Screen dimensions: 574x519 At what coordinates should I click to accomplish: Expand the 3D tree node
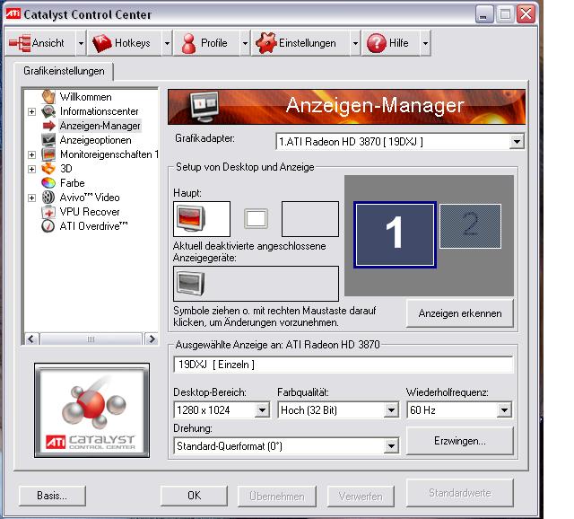(x=32, y=169)
